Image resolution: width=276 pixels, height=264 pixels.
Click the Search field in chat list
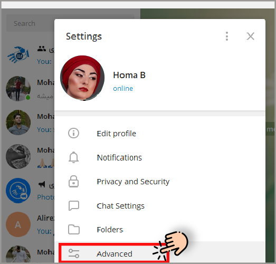[x=30, y=23]
